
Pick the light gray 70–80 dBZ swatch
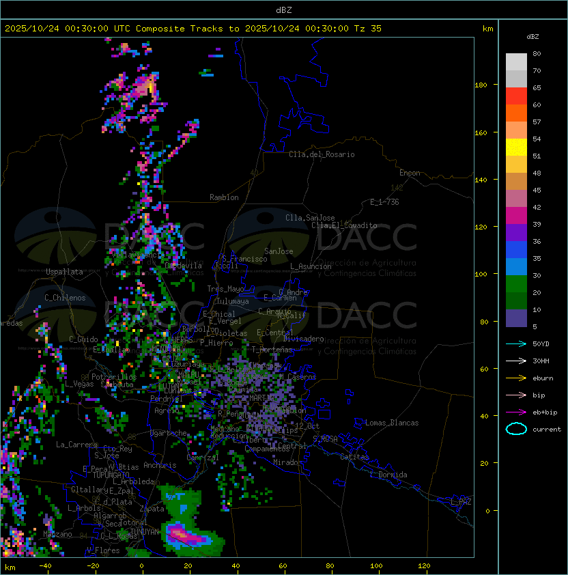[x=516, y=61]
